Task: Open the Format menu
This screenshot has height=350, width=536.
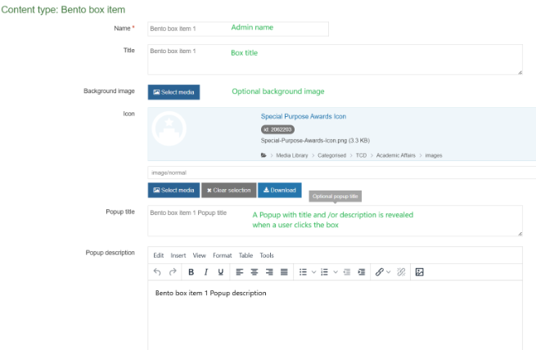Action: tap(223, 255)
